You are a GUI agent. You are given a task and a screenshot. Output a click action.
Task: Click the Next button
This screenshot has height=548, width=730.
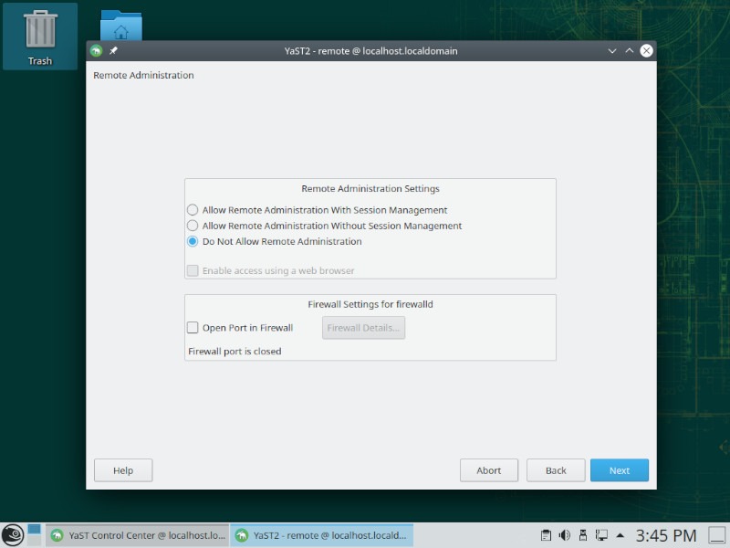620,470
